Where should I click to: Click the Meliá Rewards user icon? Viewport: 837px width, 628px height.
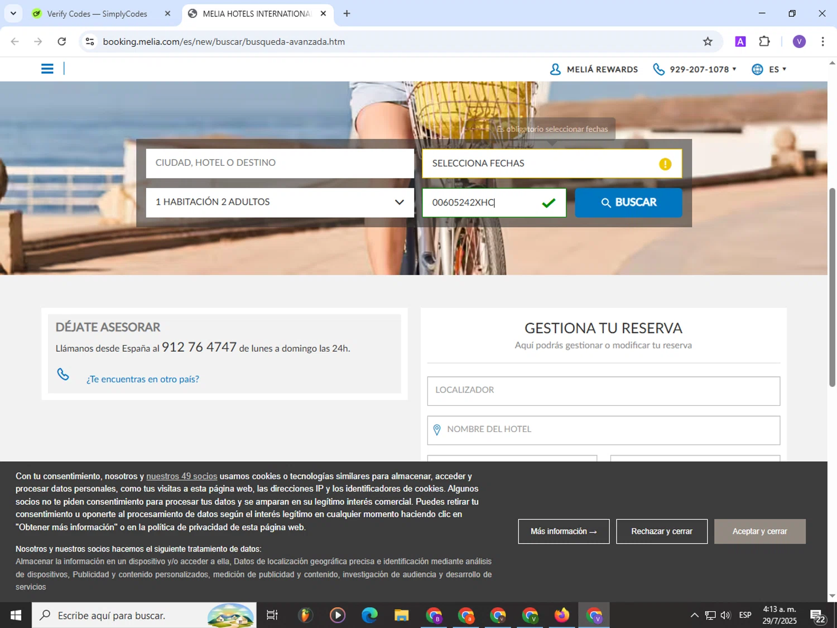(555, 69)
